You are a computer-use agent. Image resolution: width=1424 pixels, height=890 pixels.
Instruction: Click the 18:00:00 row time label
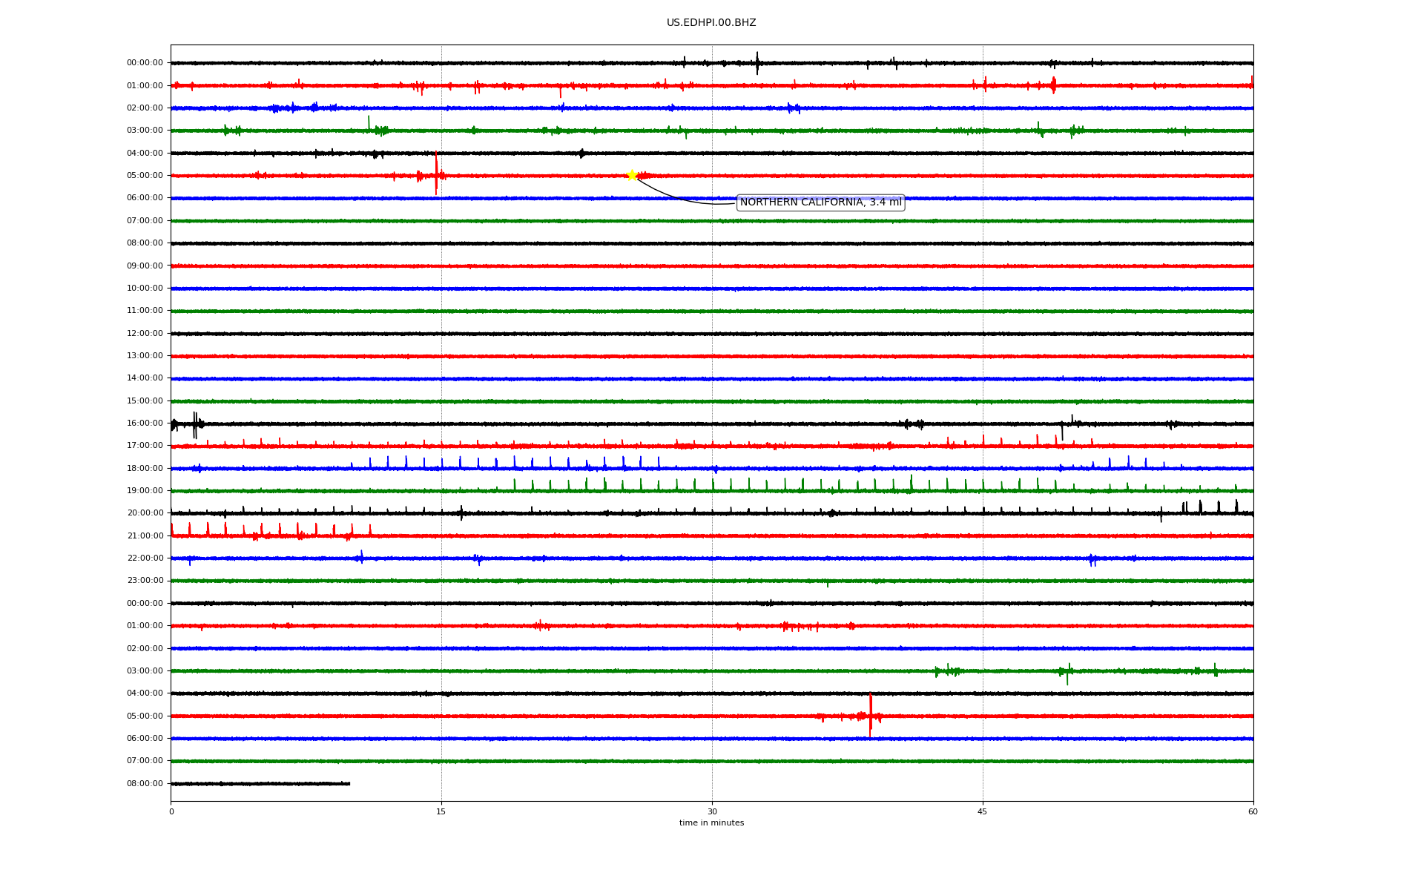[145, 469]
